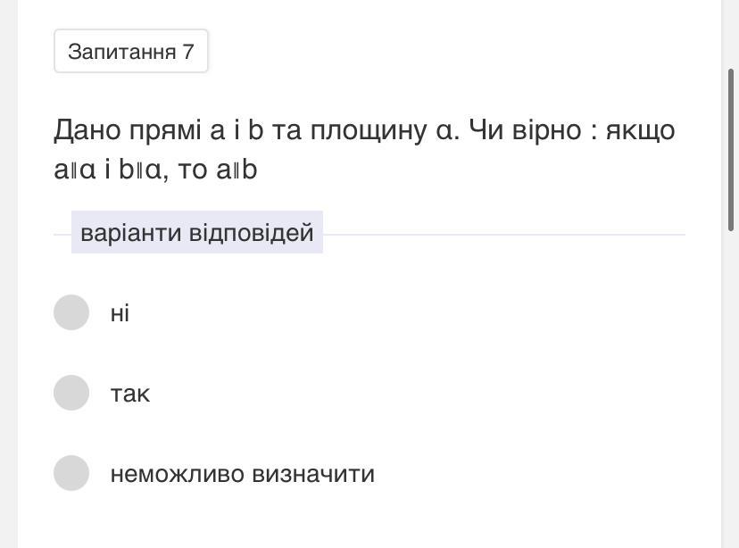Click the word "визначити" in the last answer
Screen dimensions: 739x548
(313, 474)
